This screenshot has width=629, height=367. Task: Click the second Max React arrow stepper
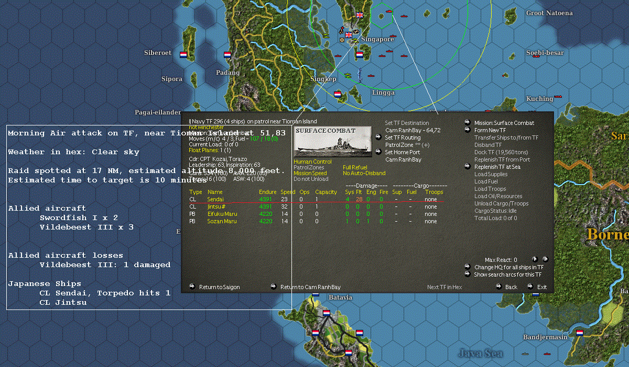[545, 259]
